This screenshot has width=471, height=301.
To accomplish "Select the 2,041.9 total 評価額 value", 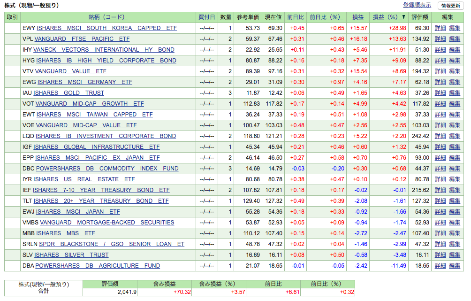I will coord(127,292).
